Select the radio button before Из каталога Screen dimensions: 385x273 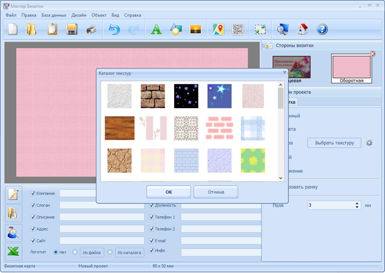pyautogui.click(x=110, y=252)
